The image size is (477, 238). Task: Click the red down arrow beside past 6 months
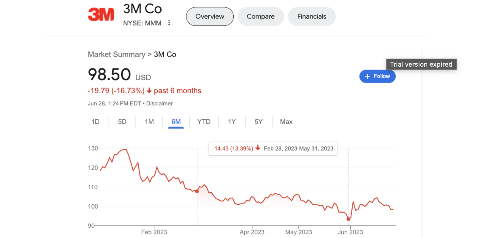point(149,91)
